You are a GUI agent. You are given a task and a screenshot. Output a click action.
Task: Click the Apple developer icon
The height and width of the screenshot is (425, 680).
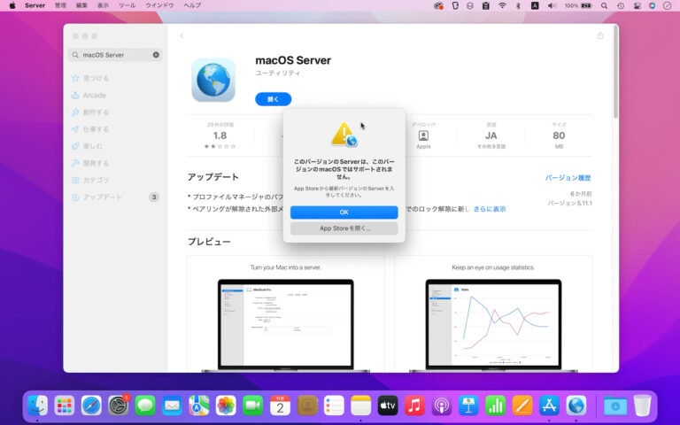(x=423, y=135)
